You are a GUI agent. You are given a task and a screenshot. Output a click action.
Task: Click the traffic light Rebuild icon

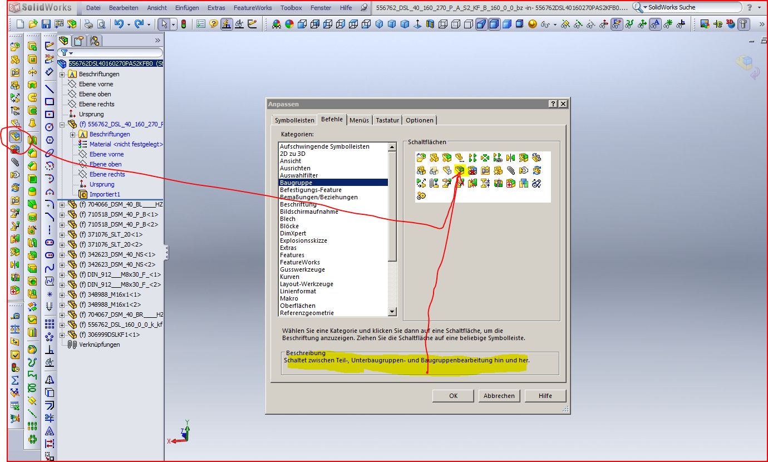pos(184,24)
